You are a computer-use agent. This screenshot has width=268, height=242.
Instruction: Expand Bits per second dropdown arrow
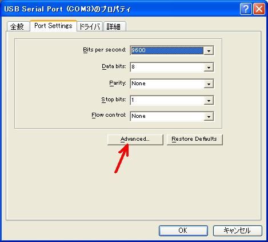pyautogui.click(x=209, y=51)
